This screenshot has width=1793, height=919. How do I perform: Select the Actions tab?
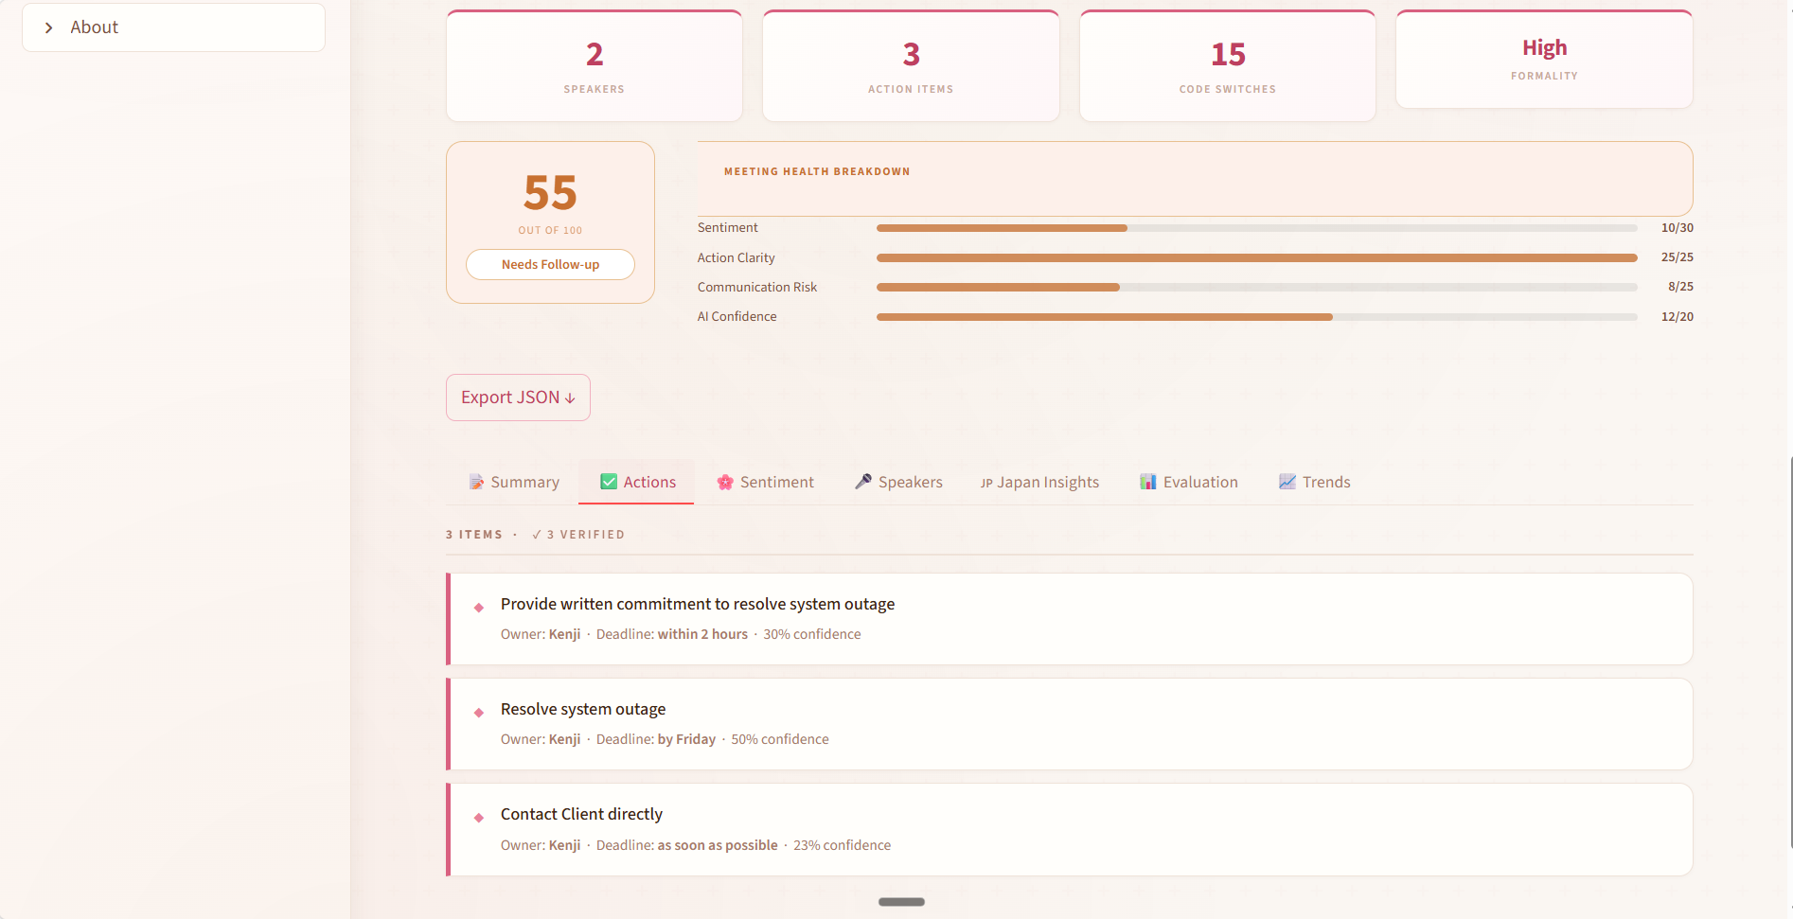point(636,482)
